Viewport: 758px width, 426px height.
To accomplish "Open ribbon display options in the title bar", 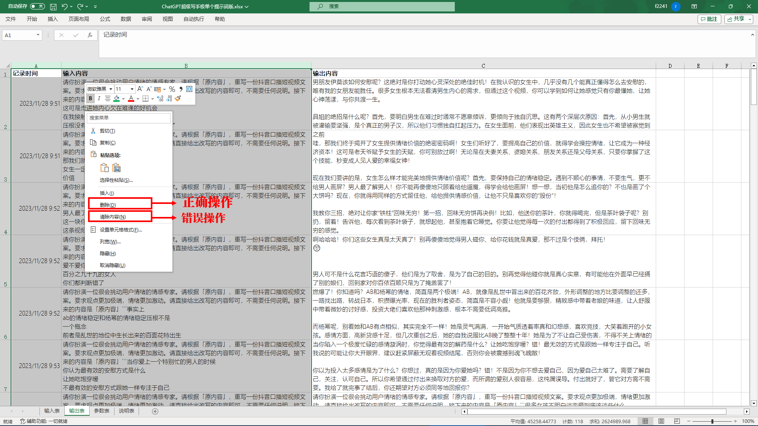I will point(694,6).
